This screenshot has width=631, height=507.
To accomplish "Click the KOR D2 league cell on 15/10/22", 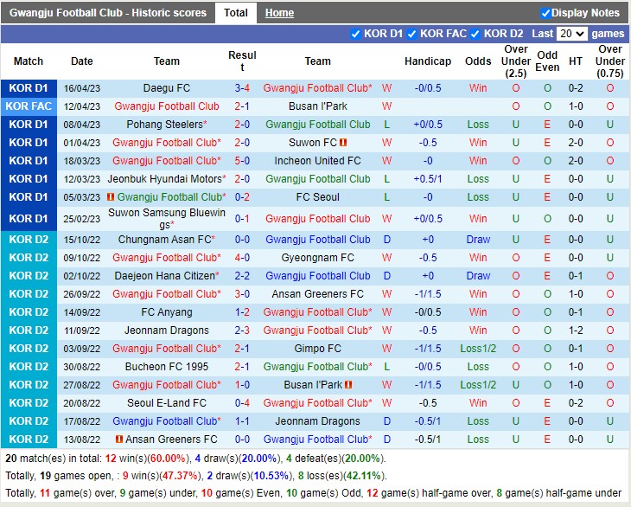I will (29, 239).
